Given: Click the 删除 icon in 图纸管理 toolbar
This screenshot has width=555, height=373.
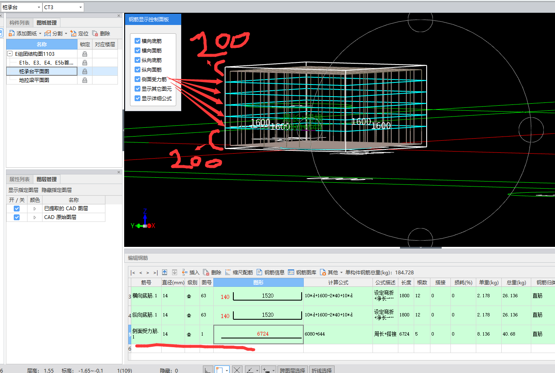Looking at the screenshot, I should coord(95,33).
